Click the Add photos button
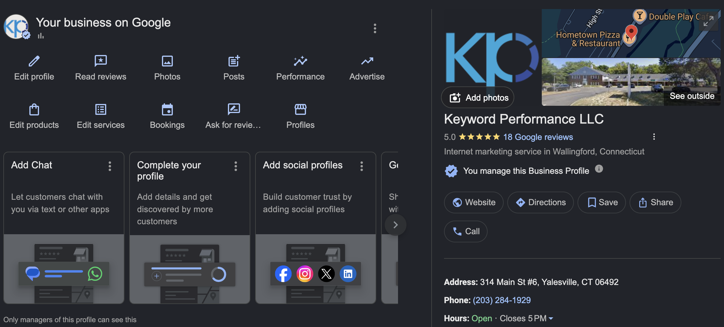Viewport: 724px width, 327px height. (x=478, y=98)
